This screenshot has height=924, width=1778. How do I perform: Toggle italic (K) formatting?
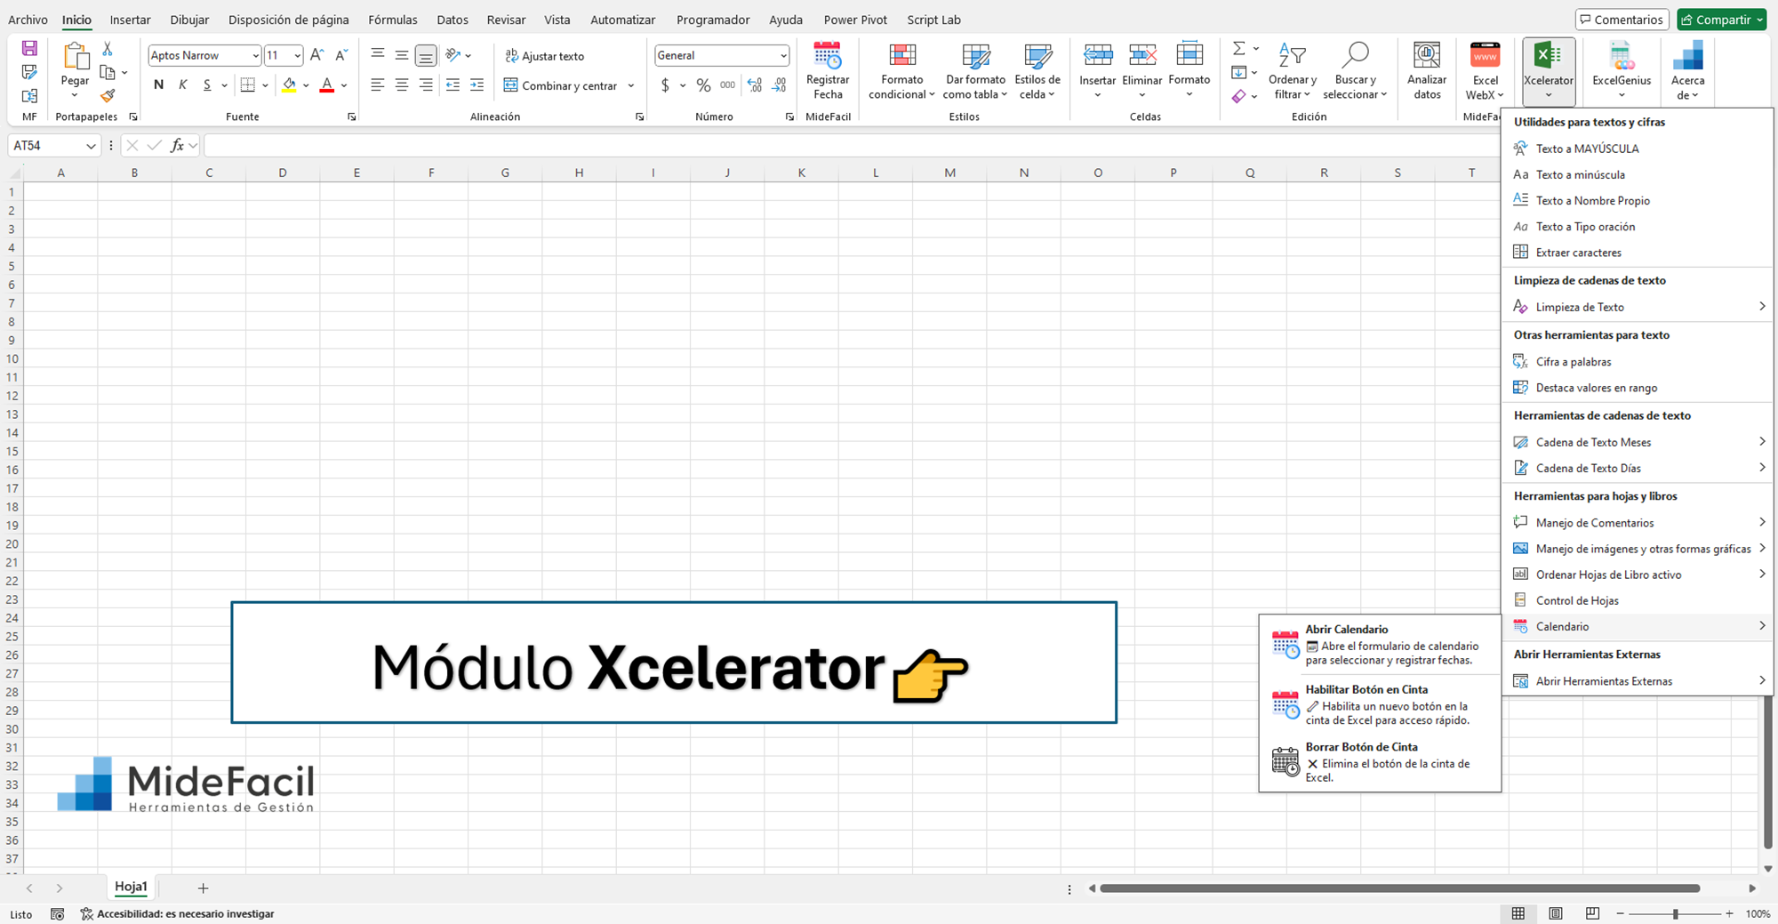pyautogui.click(x=183, y=84)
